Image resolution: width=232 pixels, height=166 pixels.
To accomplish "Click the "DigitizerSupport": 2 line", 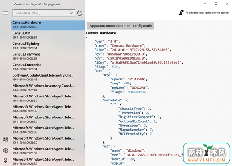I will 140,117.
